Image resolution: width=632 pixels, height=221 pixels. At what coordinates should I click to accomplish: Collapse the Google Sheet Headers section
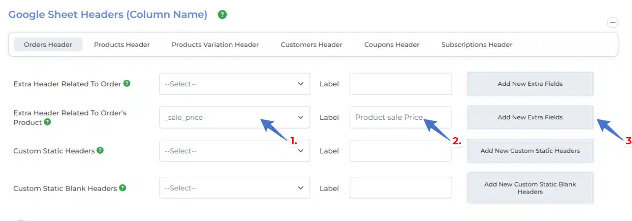point(613,22)
